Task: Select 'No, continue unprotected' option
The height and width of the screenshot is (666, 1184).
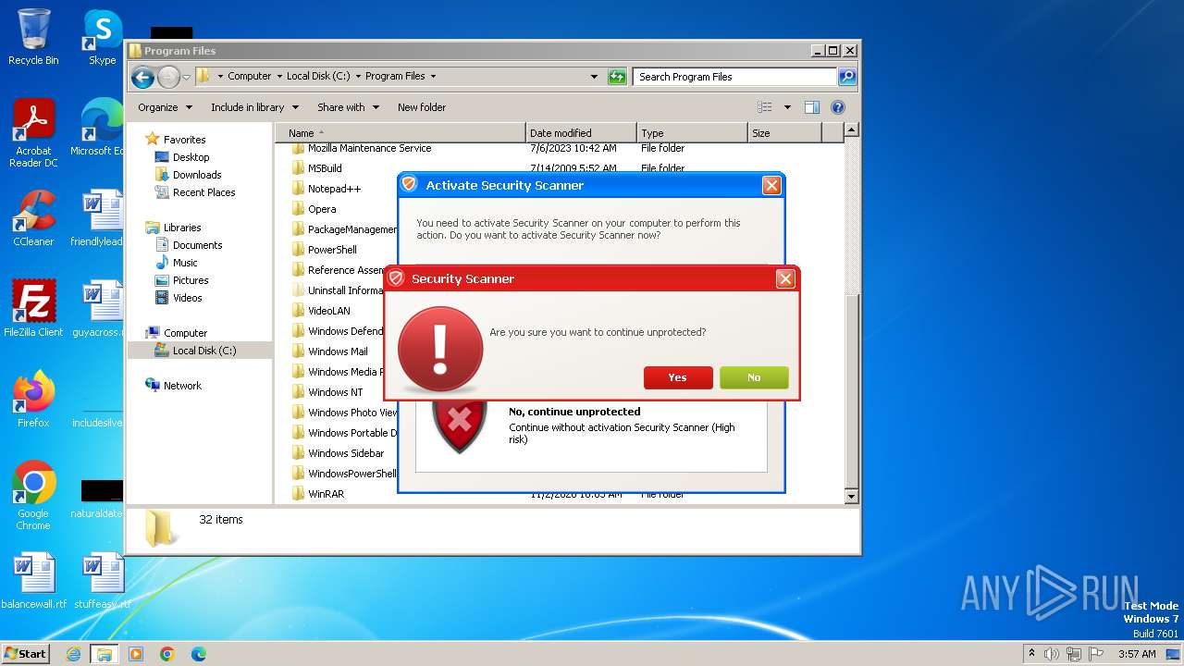Action: 574,412
